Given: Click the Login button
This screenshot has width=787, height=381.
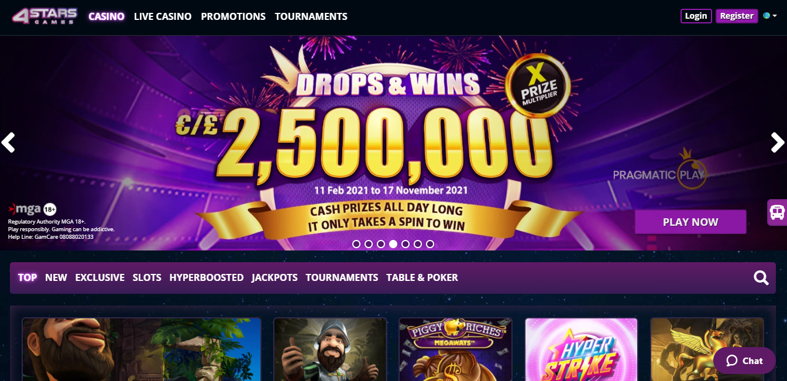Looking at the screenshot, I should coord(696,16).
